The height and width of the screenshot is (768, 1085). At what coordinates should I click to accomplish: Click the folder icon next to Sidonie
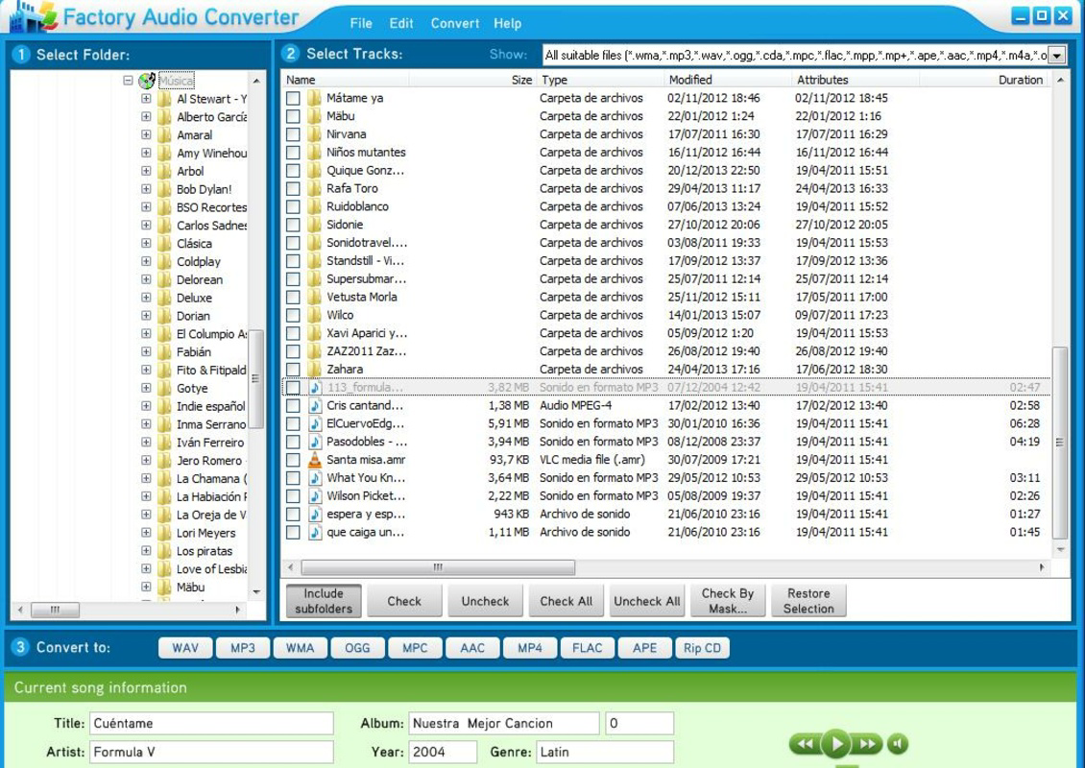pyautogui.click(x=315, y=225)
